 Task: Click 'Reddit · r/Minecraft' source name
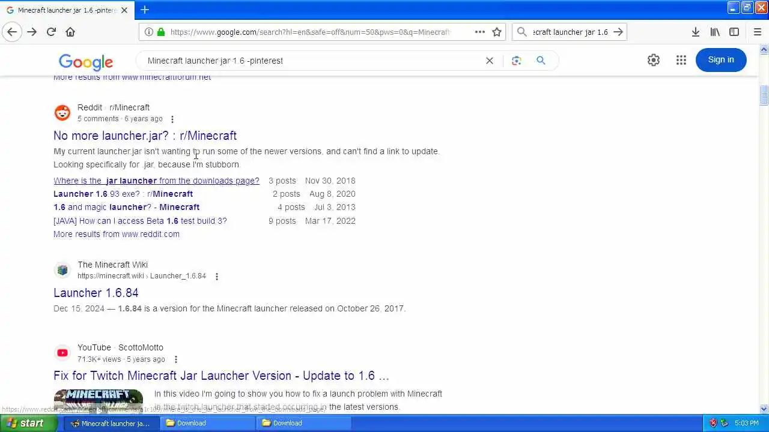click(114, 107)
